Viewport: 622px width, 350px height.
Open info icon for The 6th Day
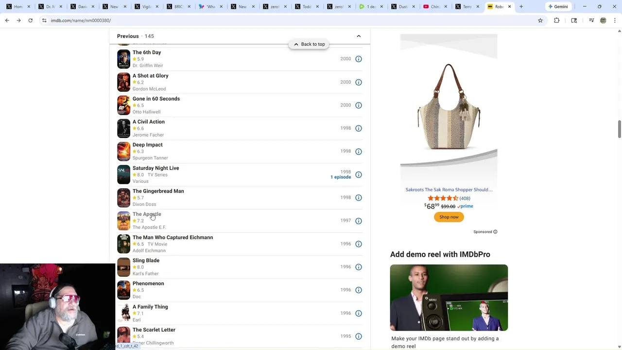pos(359,59)
